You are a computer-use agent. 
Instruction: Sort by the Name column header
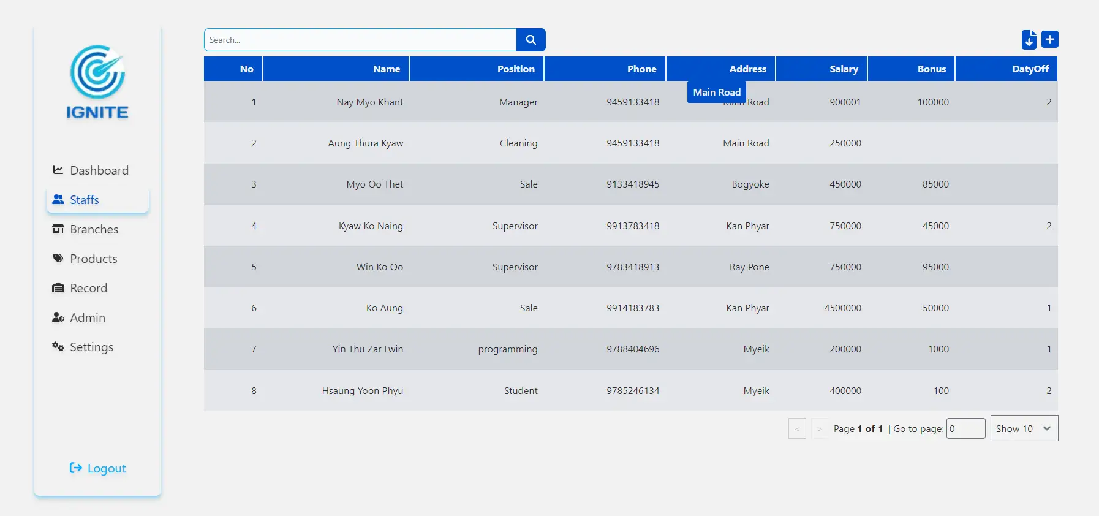click(386, 69)
